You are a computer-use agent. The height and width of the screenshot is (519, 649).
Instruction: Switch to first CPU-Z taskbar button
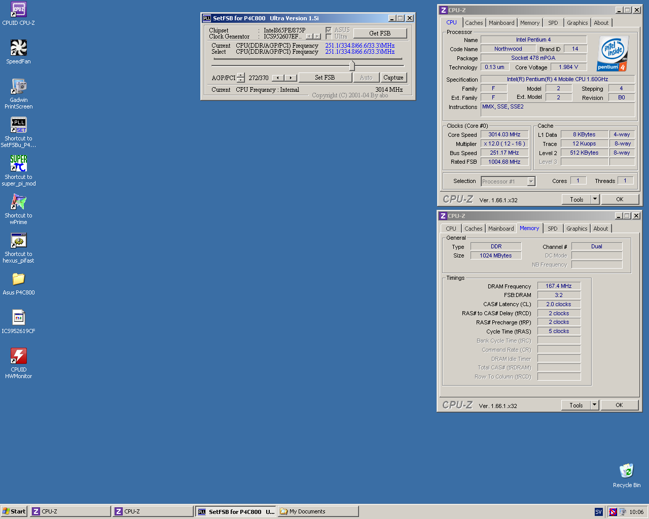pos(70,511)
